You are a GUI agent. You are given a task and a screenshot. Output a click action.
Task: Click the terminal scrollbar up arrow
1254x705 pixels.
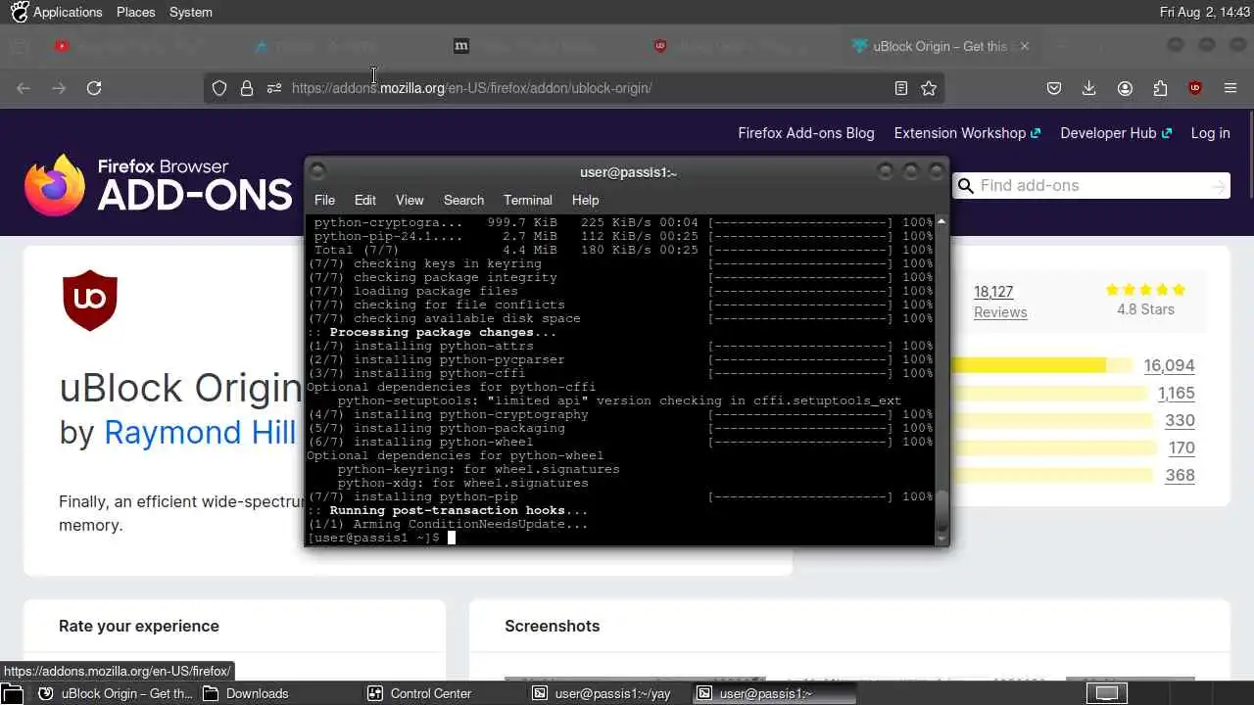942,222
